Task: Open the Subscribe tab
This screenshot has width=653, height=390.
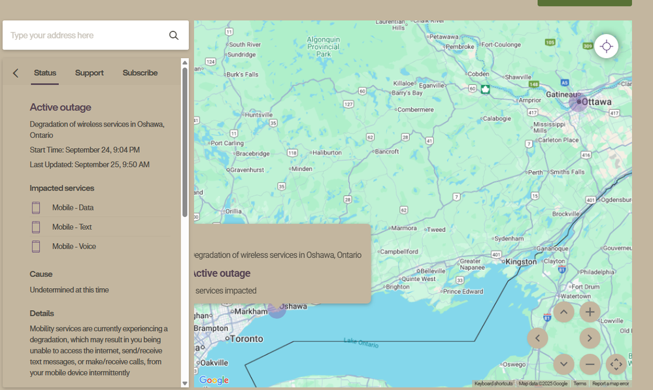Action: [x=140, y=73]
